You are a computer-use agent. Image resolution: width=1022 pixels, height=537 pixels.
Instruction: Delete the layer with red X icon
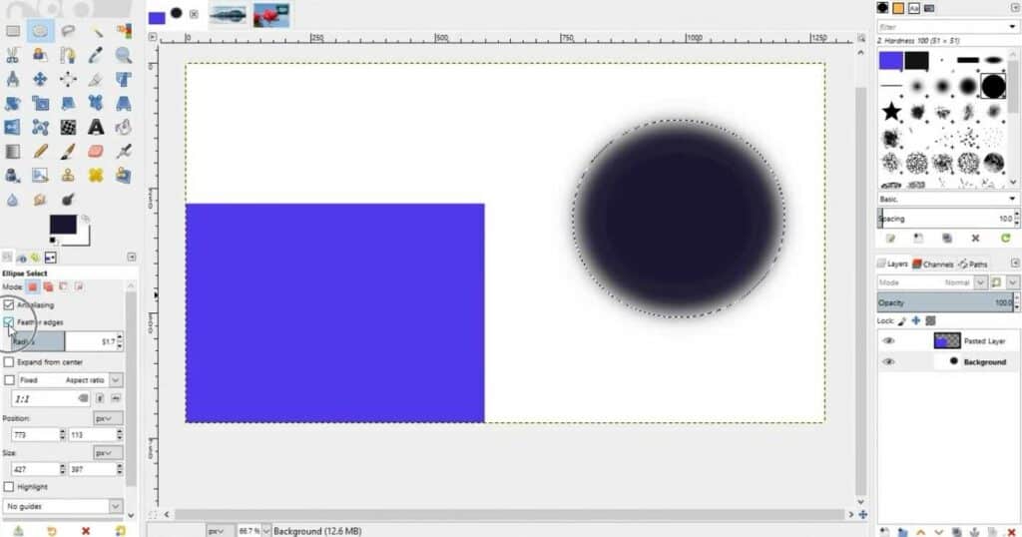pos(1012,532)
